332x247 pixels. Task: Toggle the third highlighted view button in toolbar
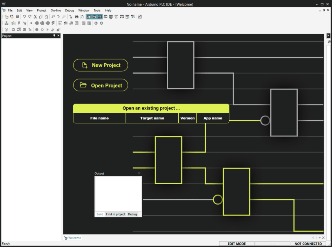[100, 17]
